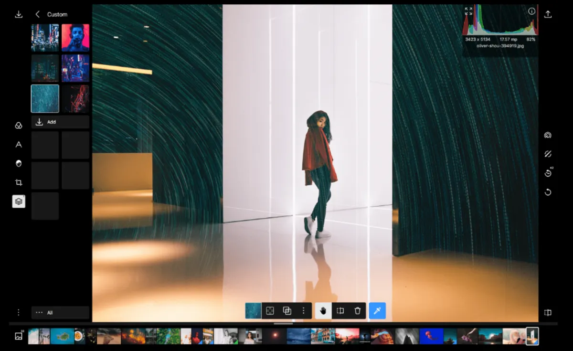The image size is (573, 351).
Task: Activate the blue Eyedropper tool
Action: tap(377, 310)
